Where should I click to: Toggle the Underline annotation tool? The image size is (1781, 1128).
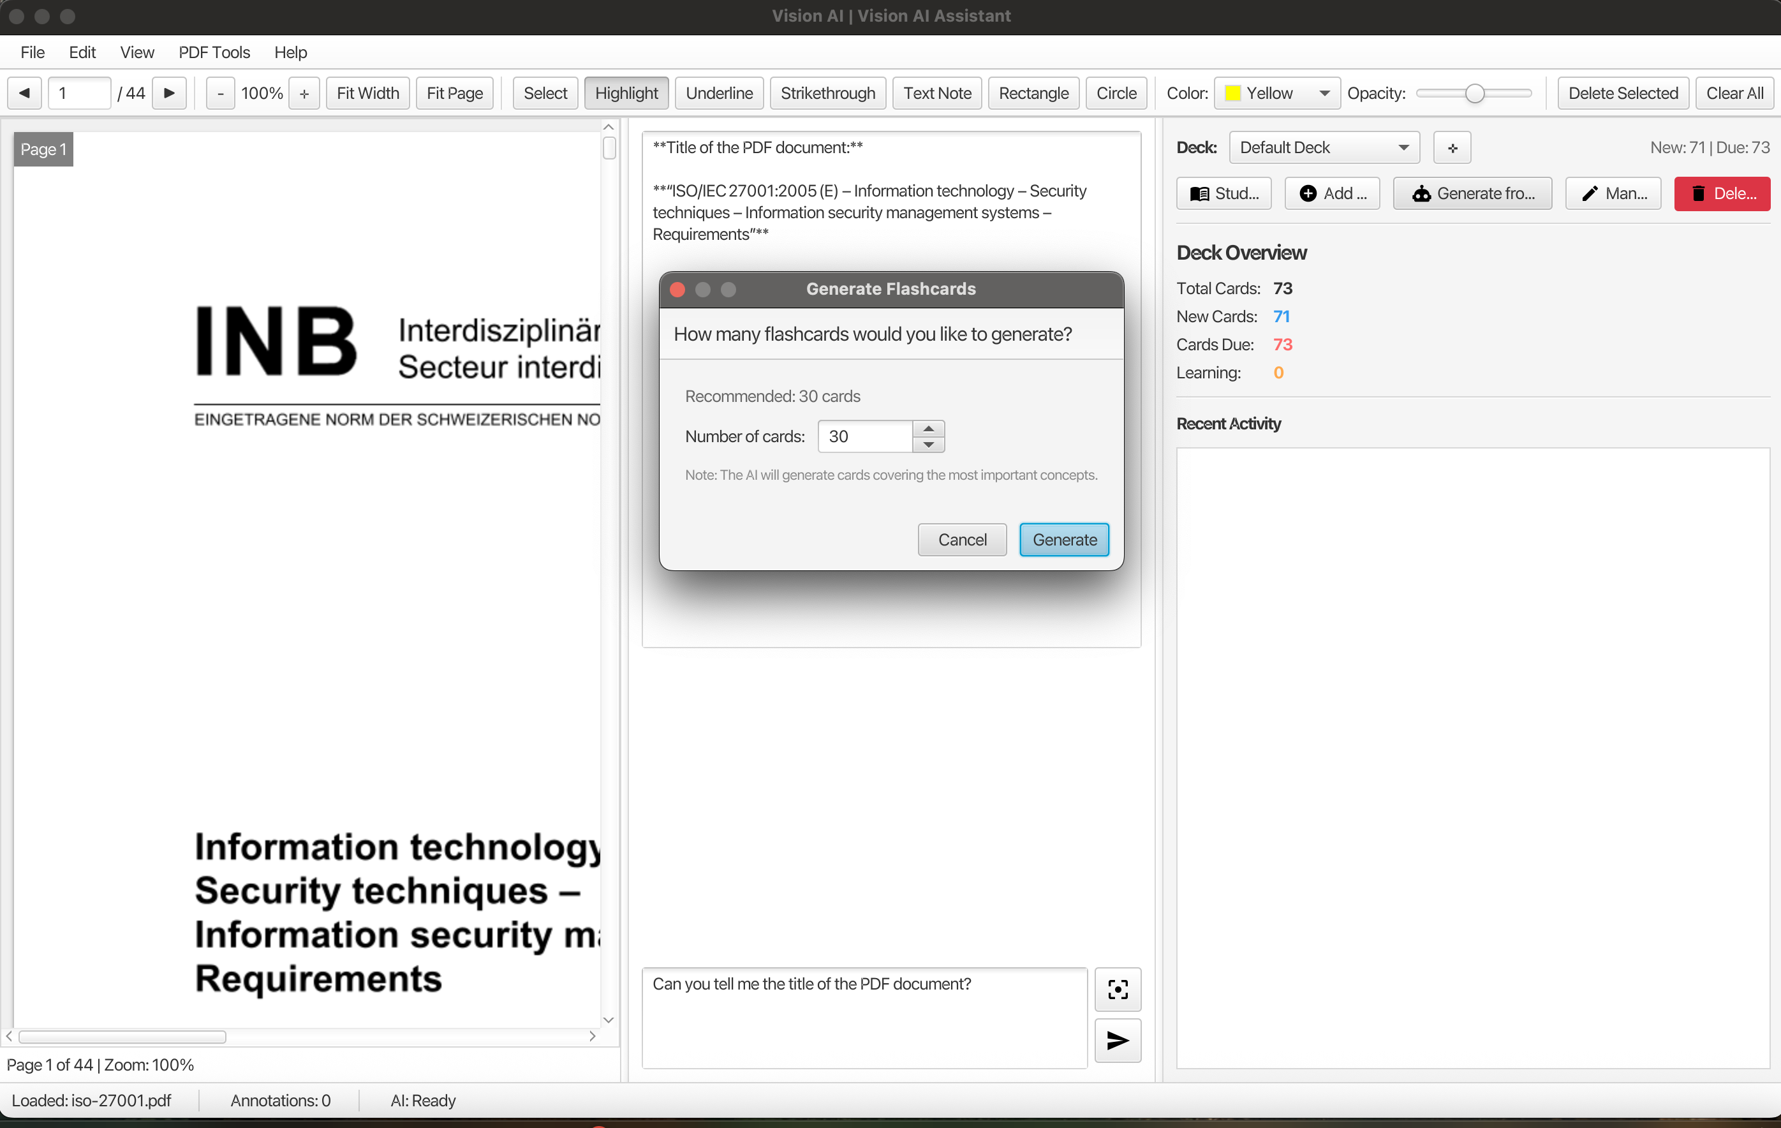718,93
